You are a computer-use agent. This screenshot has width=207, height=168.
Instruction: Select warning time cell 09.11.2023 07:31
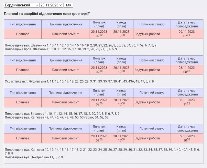187,34
